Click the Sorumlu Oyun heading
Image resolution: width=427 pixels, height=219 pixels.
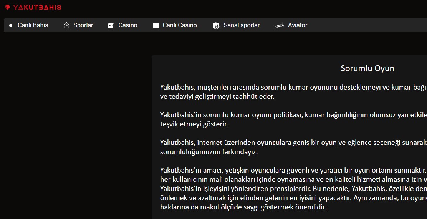[x=367, y=68]
